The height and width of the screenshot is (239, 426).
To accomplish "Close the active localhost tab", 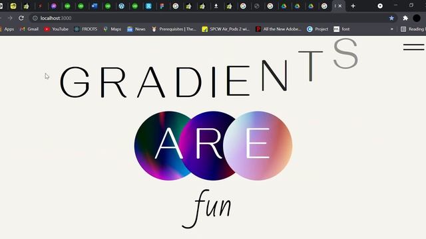I will click(340, 6).
